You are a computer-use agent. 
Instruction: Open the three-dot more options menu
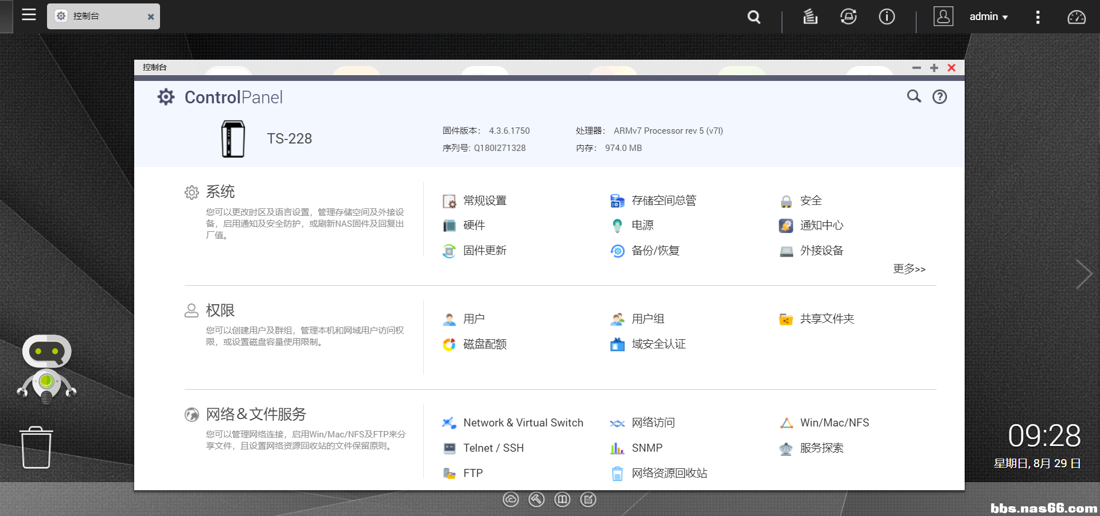1037,17
